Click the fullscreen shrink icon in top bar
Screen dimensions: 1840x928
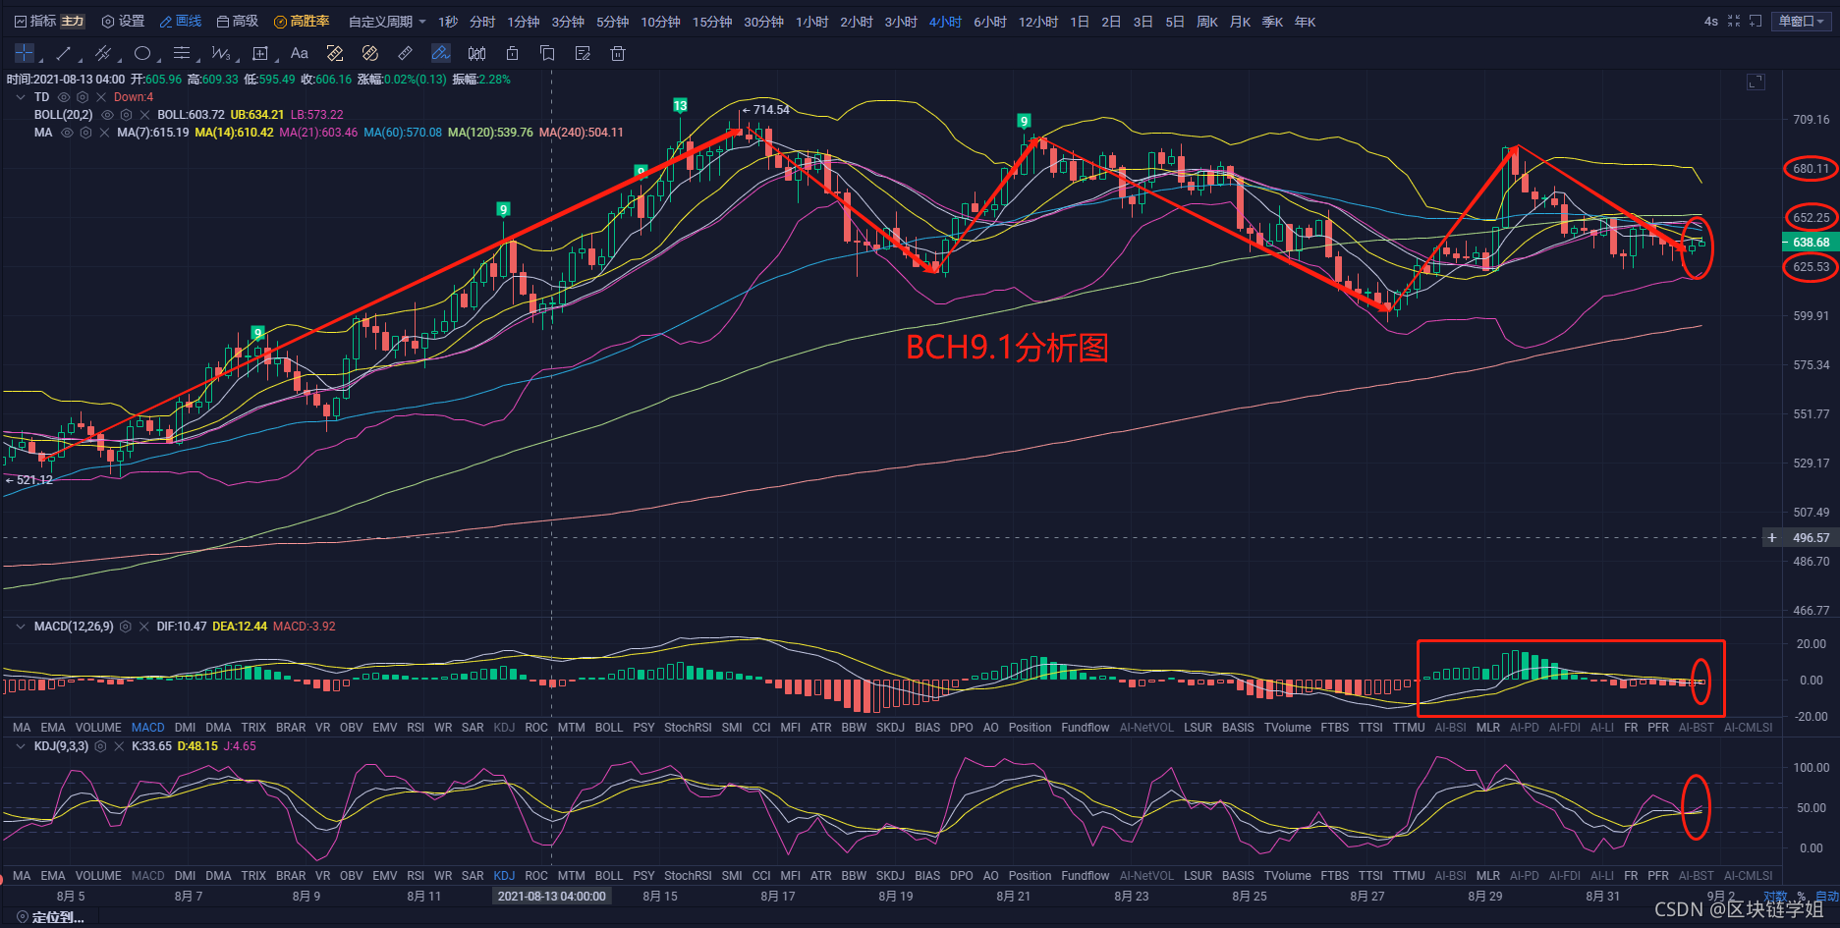pyautogui.click(x=1734, y=21)
